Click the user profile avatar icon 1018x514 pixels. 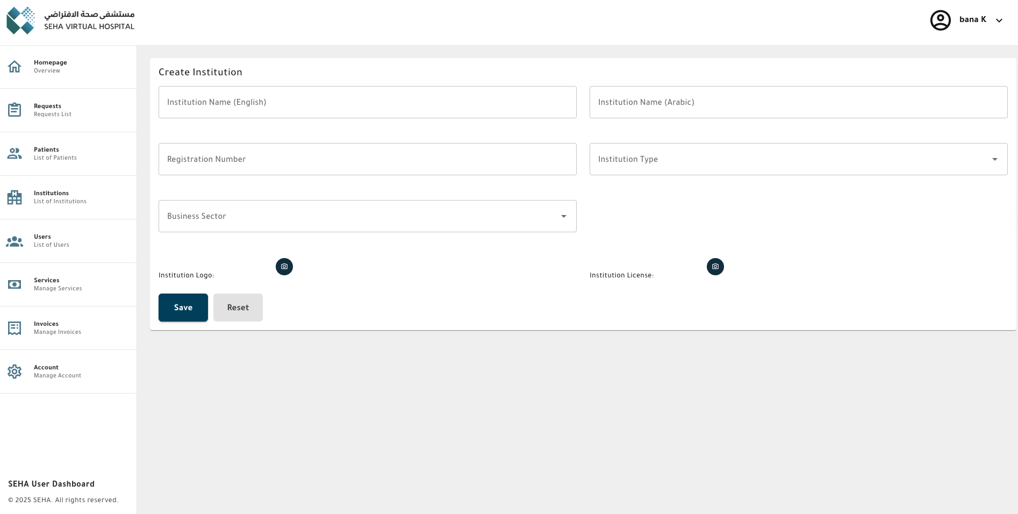click(x=940, y=20)
